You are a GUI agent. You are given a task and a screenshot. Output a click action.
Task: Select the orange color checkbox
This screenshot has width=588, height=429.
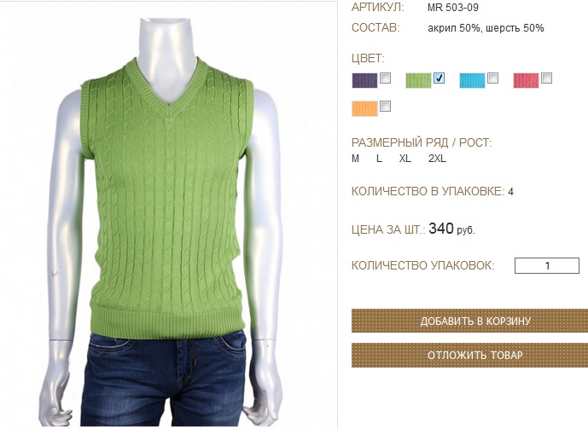click(x=385, y=107)
